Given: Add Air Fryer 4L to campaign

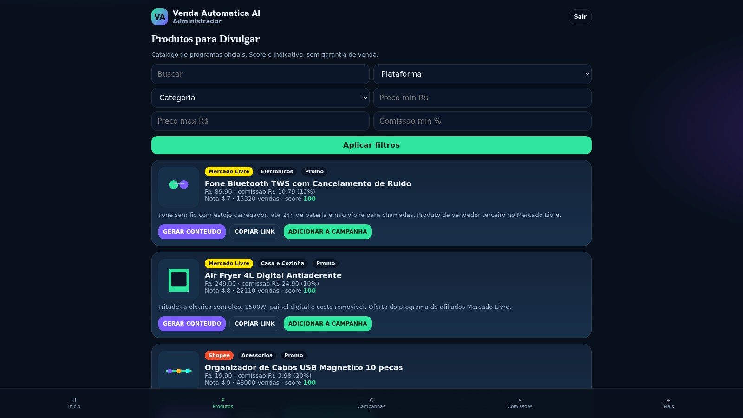Looking at the screenshot, I should point(327,324).
